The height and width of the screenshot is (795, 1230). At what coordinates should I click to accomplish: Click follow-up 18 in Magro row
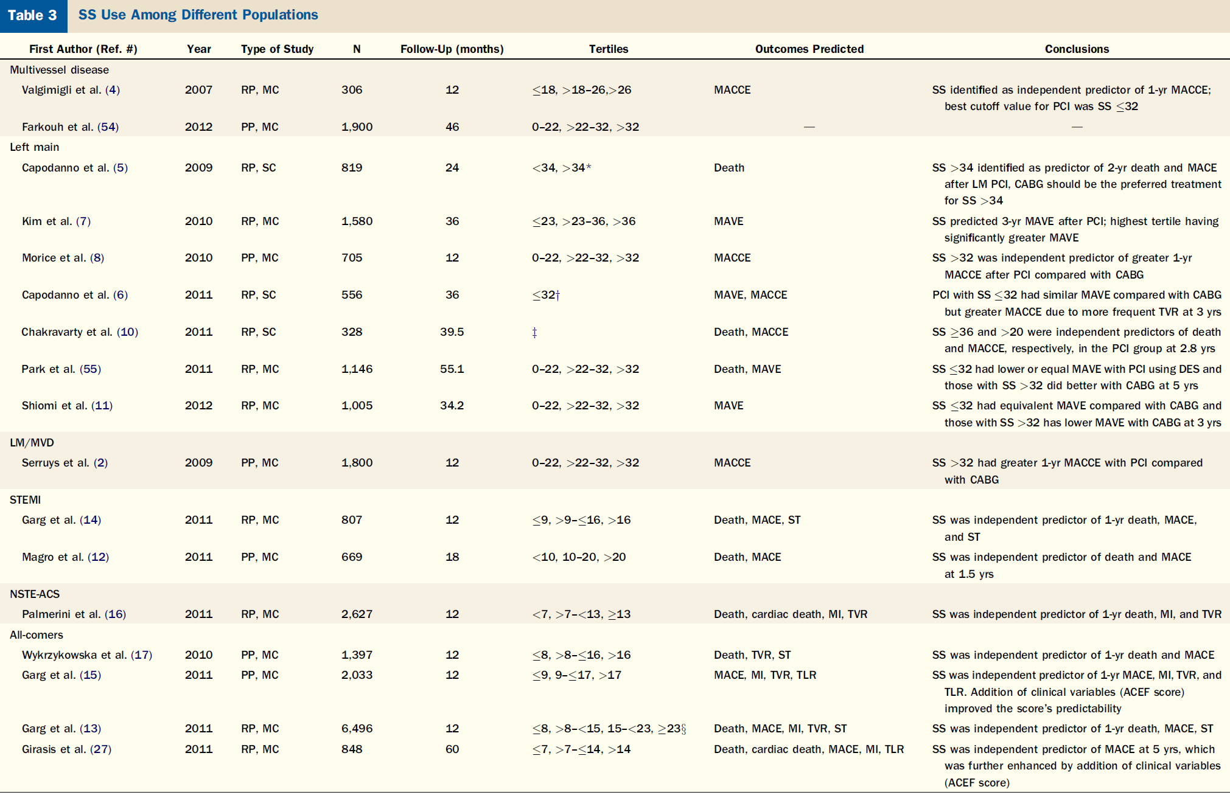click(452, 557)
